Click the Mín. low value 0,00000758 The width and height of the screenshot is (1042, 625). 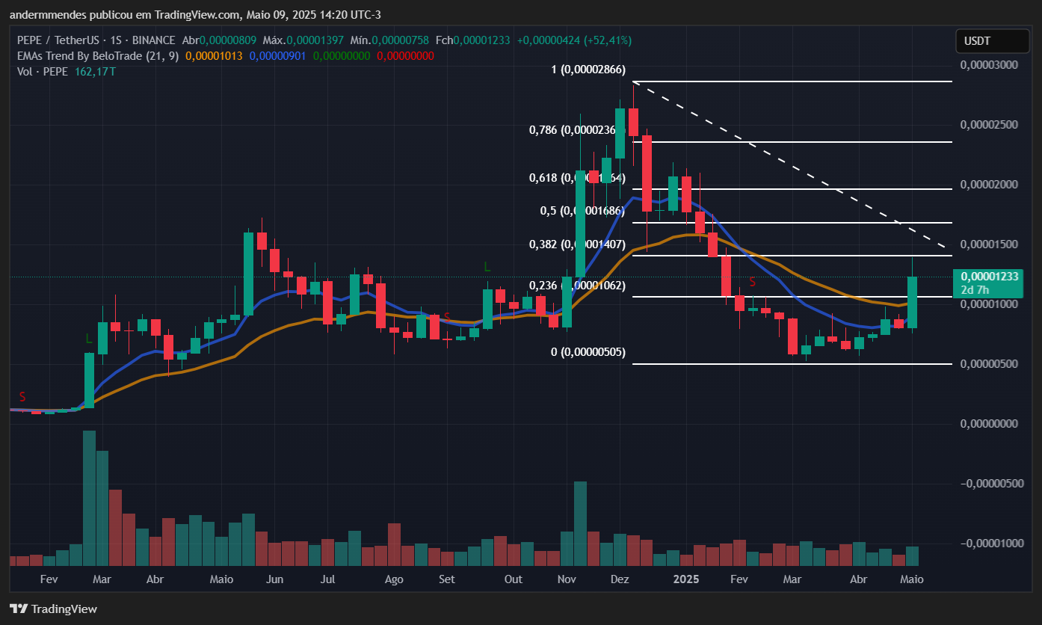click(399, 40)
